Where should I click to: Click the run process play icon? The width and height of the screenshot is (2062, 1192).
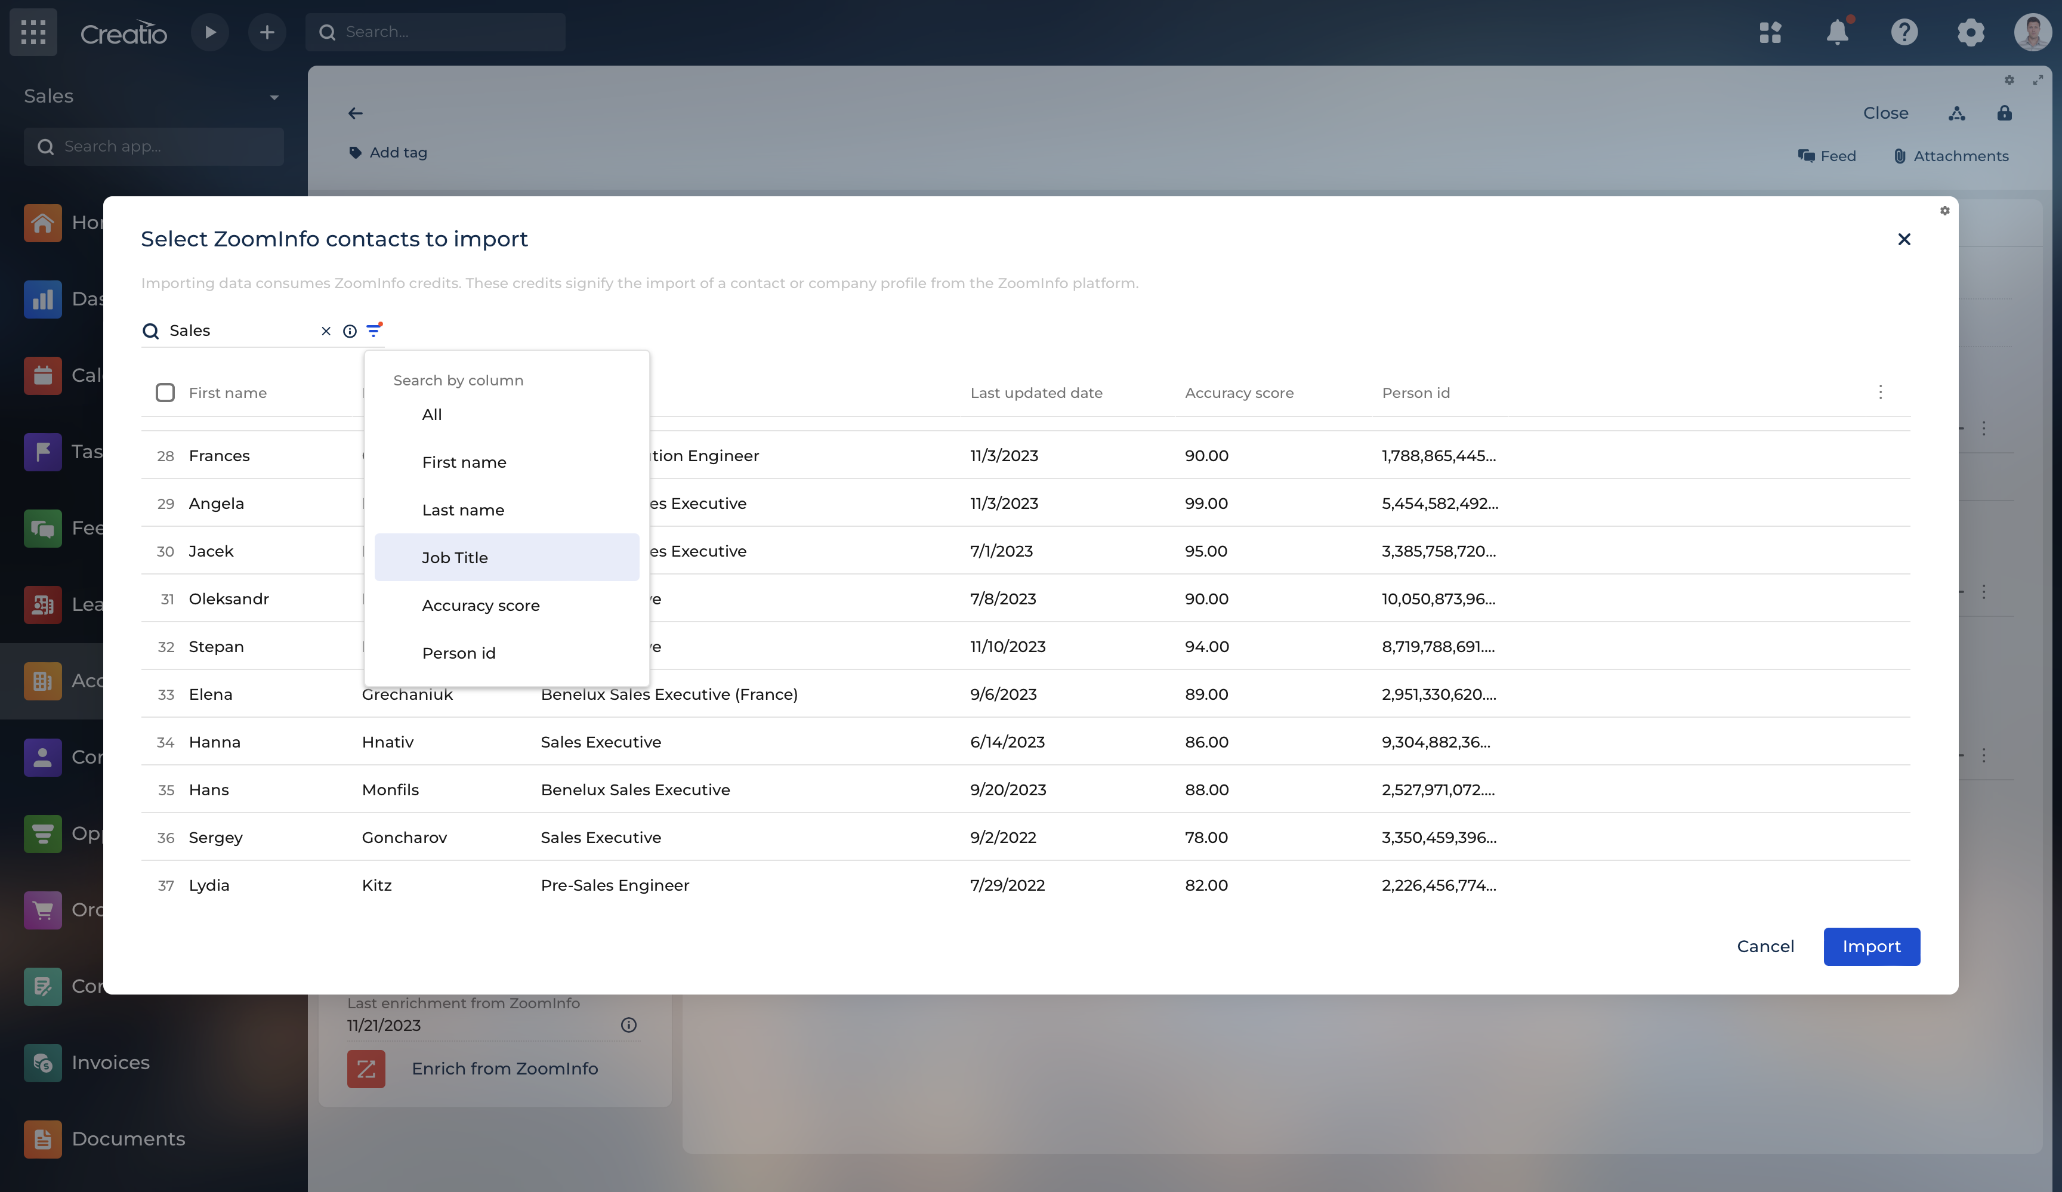[x=210, y=32]
